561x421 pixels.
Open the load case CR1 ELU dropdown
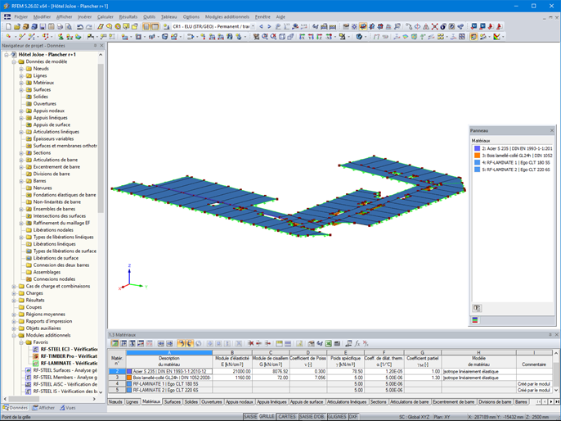(x=253, y=26)
